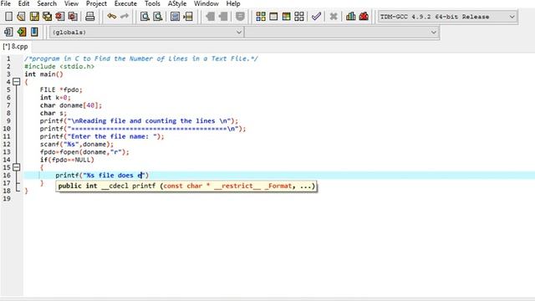Open the File menu
The width and height of the screenshot is (535, 301).
pyautogui.click(x=6, y=3)
